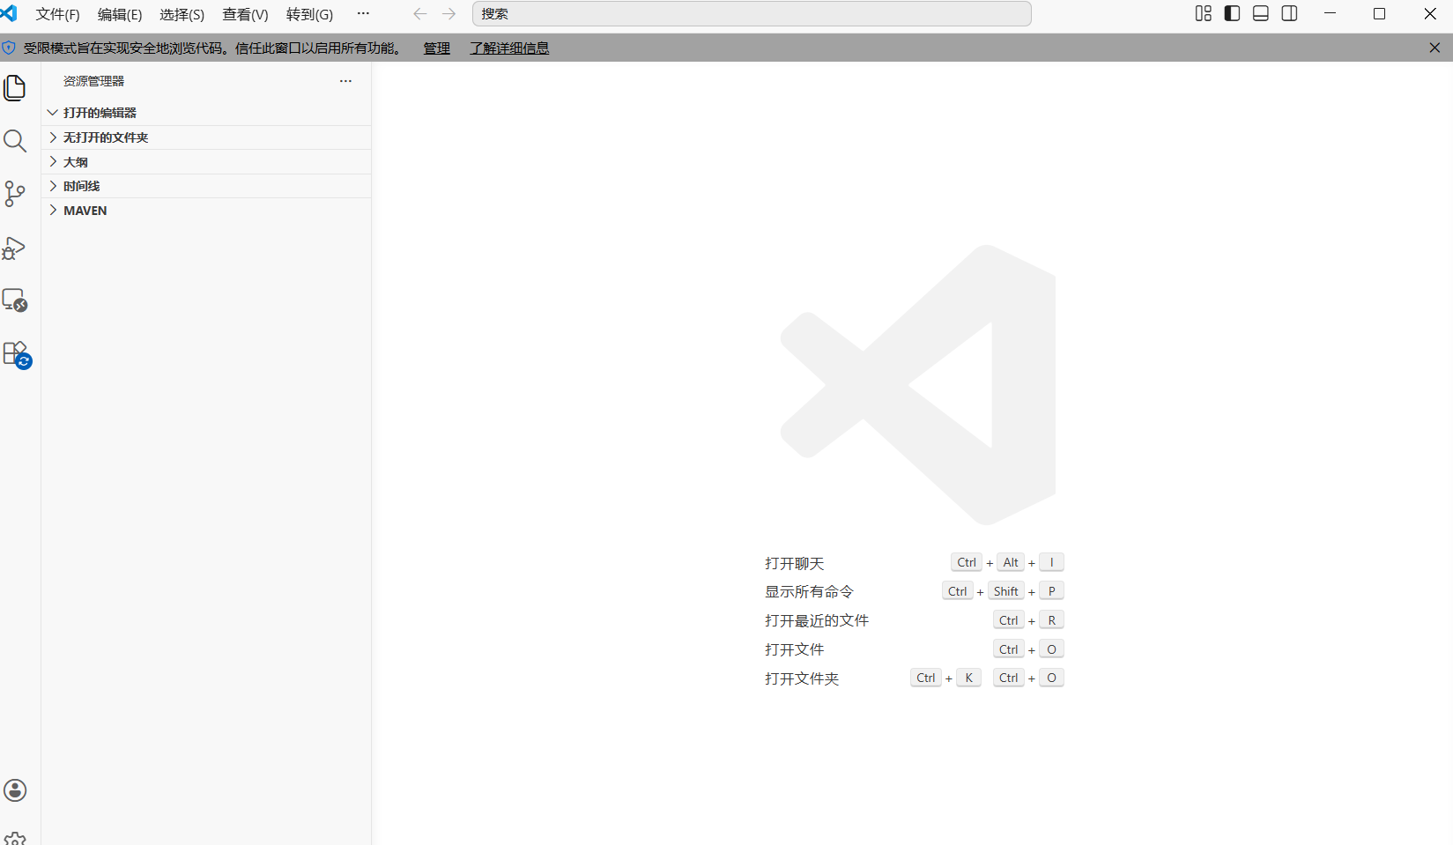This screenshot has width=1453, height=845.
Task: Toggle the secondary side bar
Action: tap(1290, 13)
